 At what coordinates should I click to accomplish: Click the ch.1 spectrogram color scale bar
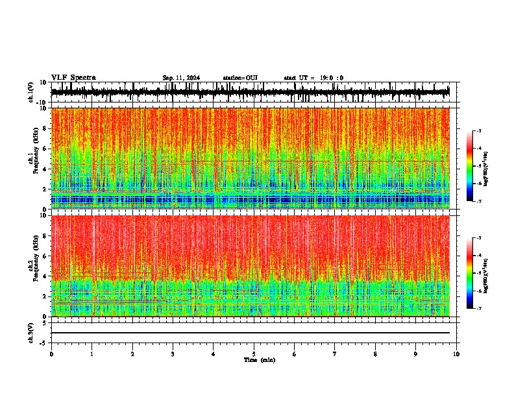(x=470, y=166)
